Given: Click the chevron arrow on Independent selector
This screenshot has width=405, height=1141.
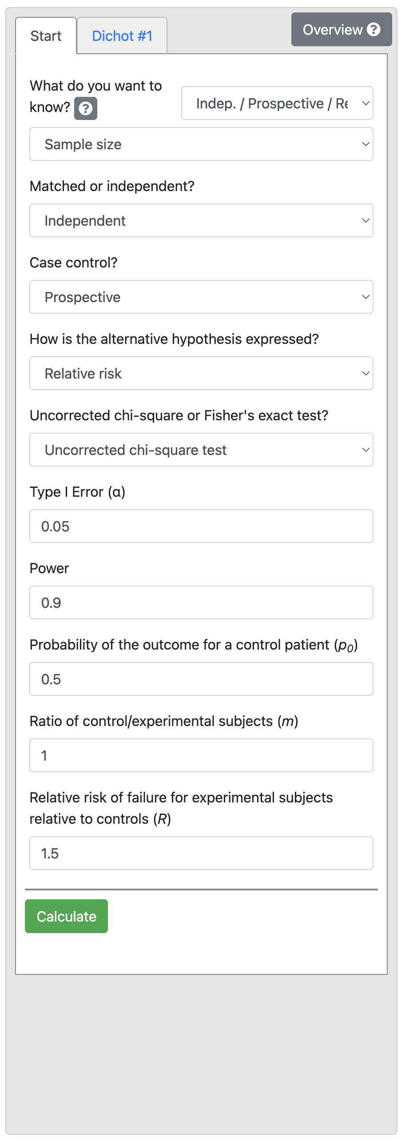Looking at the screenshot, I should tap(365, 221).
